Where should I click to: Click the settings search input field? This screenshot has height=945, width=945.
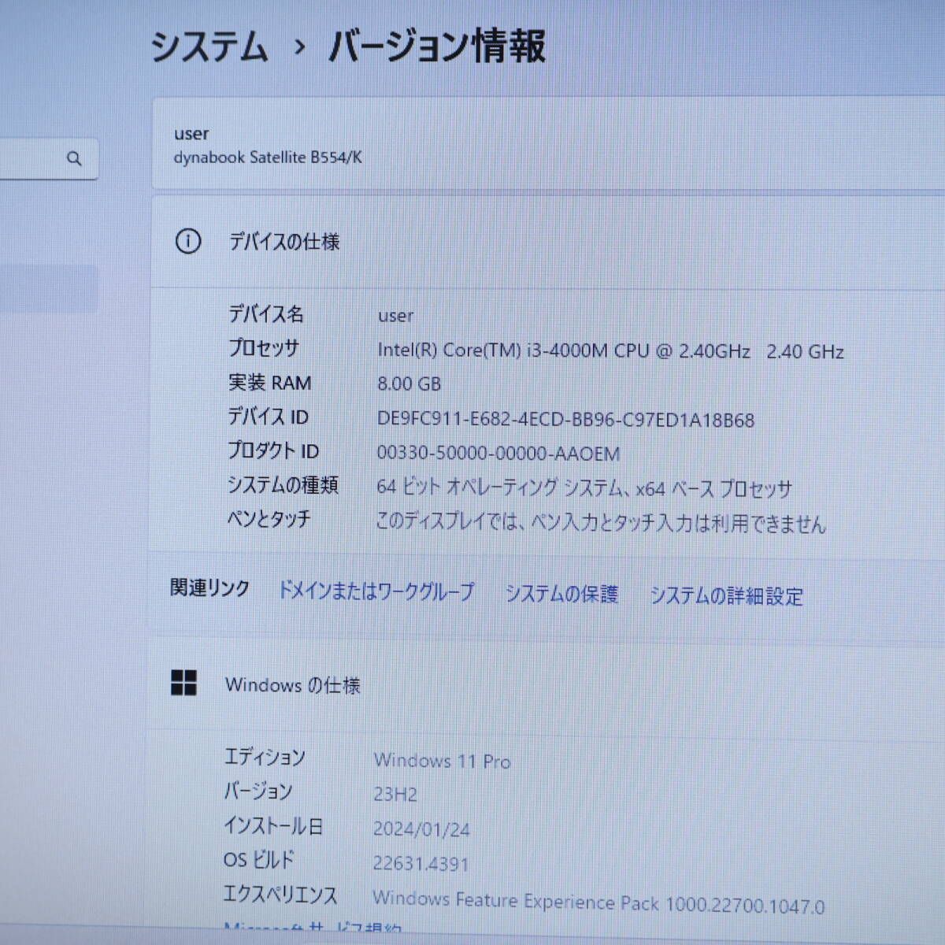pos(47,159)
